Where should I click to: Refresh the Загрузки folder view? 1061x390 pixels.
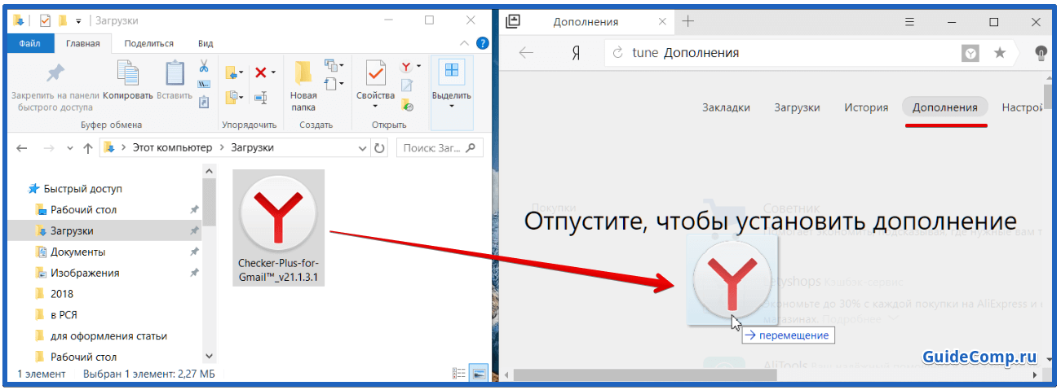[379, 148]
